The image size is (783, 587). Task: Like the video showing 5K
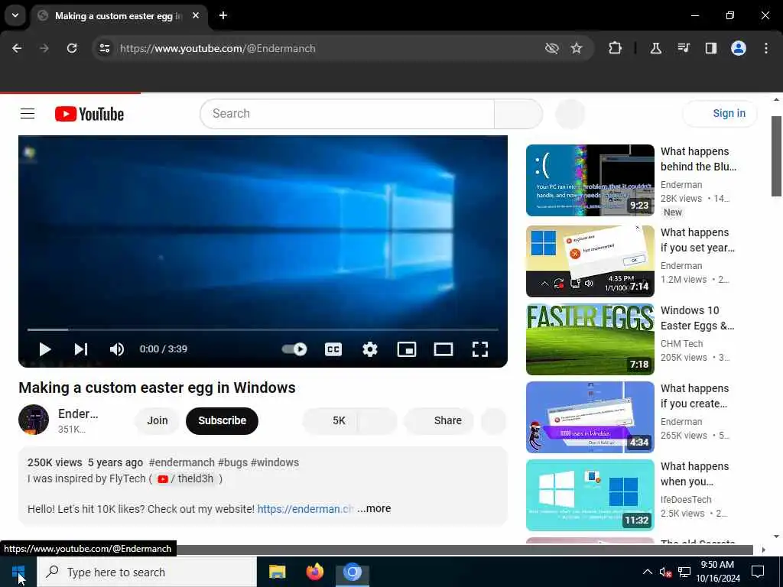coord(330,421)
